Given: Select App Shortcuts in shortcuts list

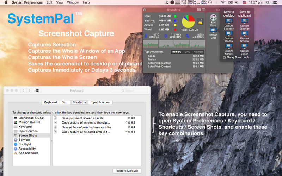Looking at the screenshot, I should point(31,153).
